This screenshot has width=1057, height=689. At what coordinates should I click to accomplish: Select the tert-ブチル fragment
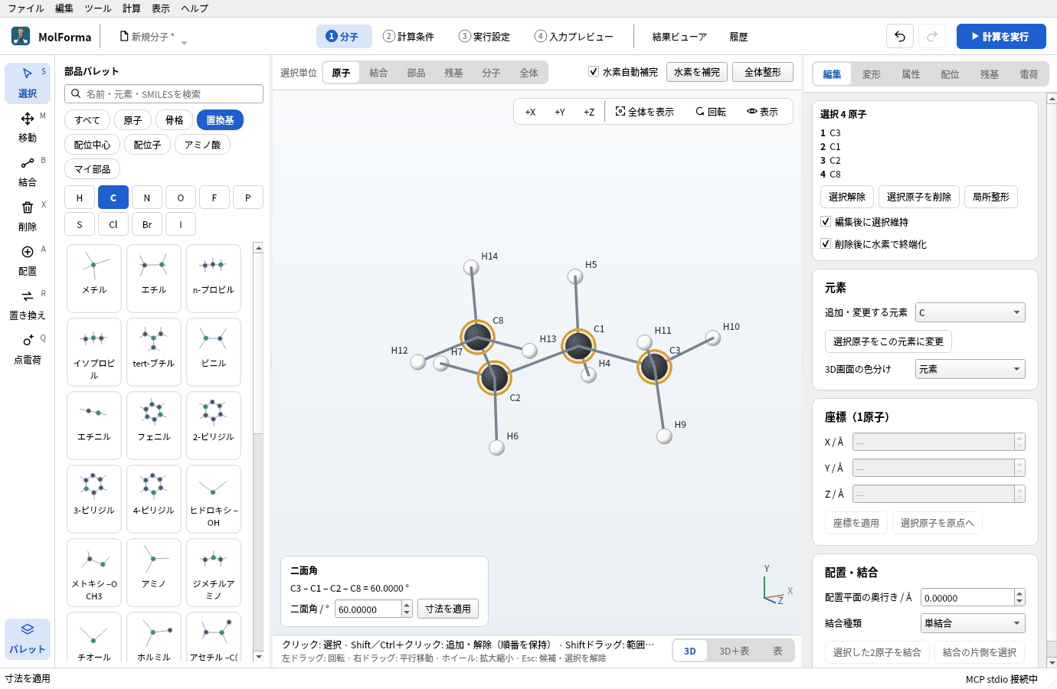154,351
